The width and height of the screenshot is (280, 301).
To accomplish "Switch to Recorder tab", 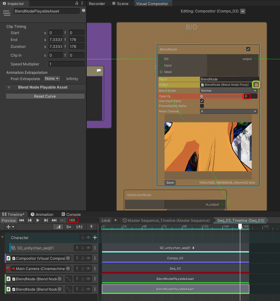I will 97,4.
